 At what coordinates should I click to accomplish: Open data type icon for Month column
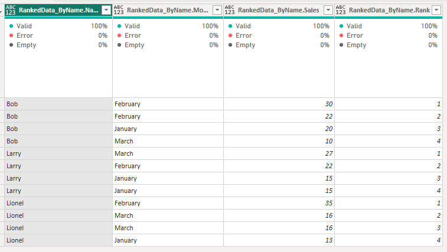[x=118, y=10]
